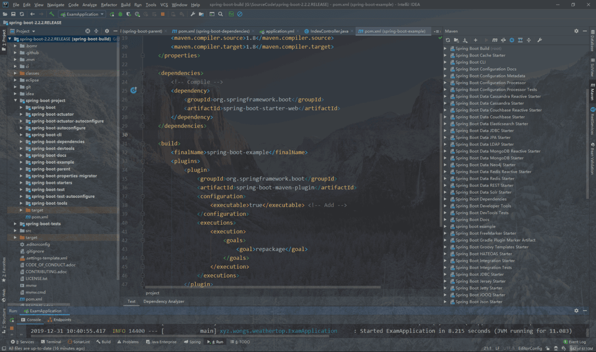Expand Spring Boot Cache Starter in Maven

pos(446,55)
